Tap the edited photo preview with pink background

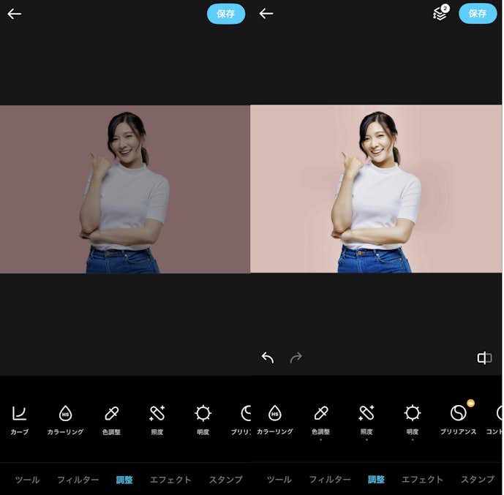point(377,189)
